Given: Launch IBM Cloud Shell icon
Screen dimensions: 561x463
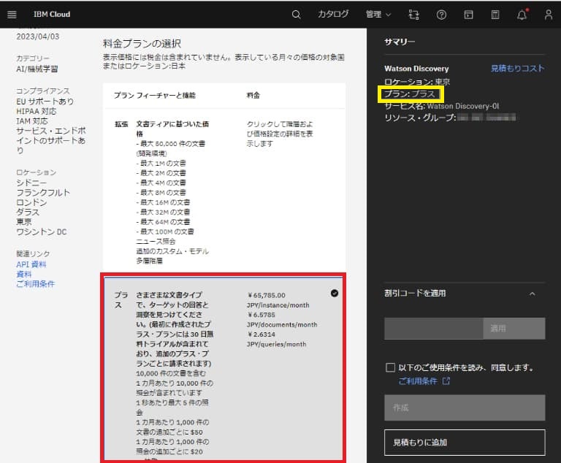Looking at the screenshot, I should tap(468, 15).
